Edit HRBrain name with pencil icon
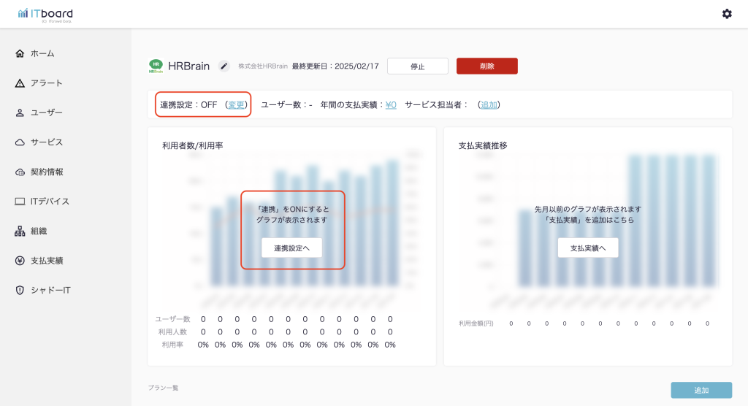The image size is (748, 406). click(x=224, y=66)
